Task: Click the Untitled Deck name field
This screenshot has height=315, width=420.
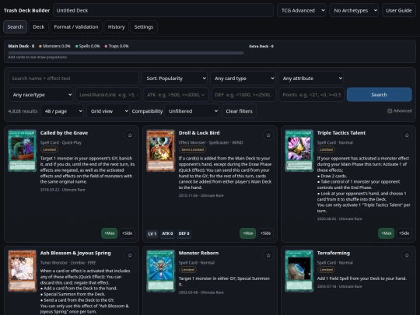Action: [x=163, y=10]
